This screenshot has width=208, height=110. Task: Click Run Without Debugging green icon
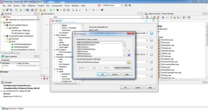58,10
